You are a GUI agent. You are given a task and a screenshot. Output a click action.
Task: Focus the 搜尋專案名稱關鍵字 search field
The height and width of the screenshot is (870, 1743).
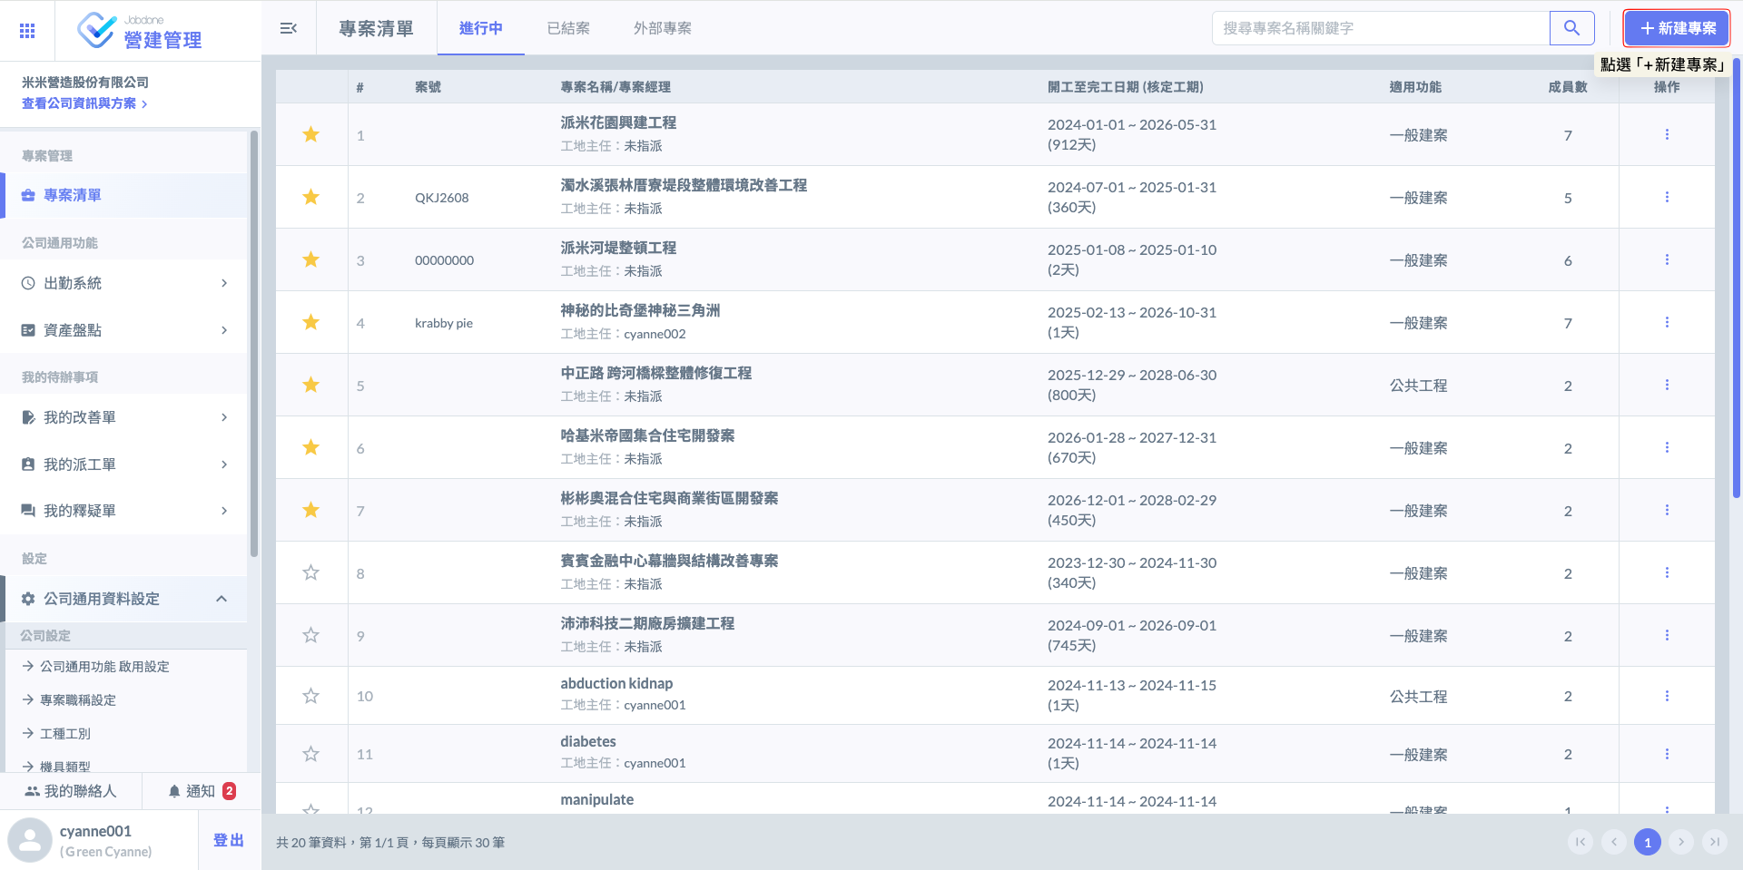(x=1380, y=28)
